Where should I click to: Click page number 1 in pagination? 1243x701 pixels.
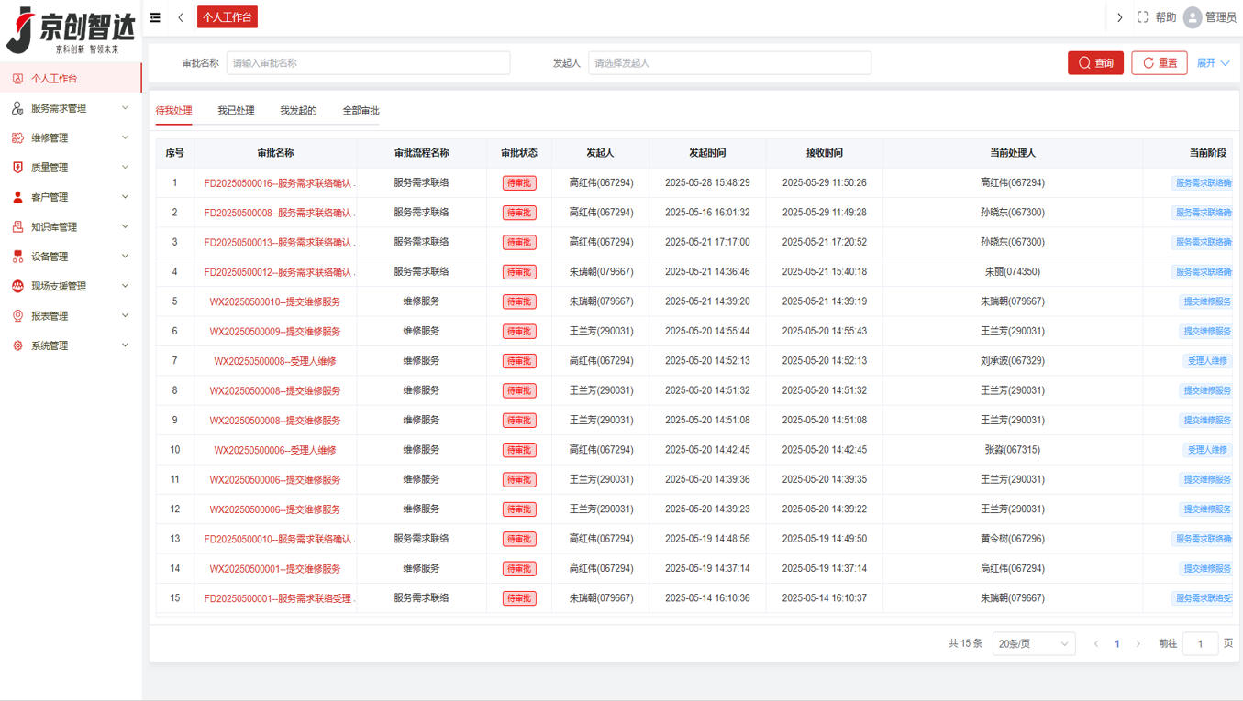(x=1116, y=644)
